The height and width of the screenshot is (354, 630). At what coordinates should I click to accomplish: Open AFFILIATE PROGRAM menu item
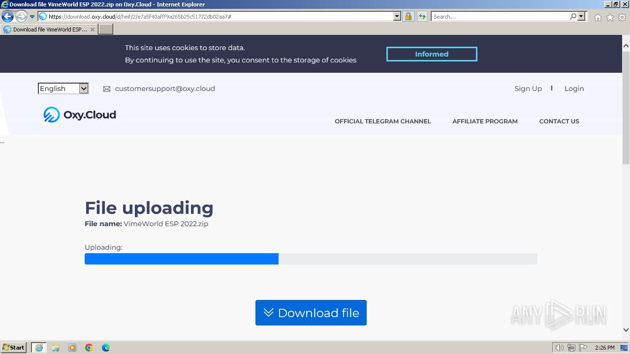click(x=485, y=121)
